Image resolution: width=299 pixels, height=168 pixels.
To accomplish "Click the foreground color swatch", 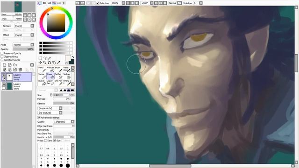I will (68, 58).
